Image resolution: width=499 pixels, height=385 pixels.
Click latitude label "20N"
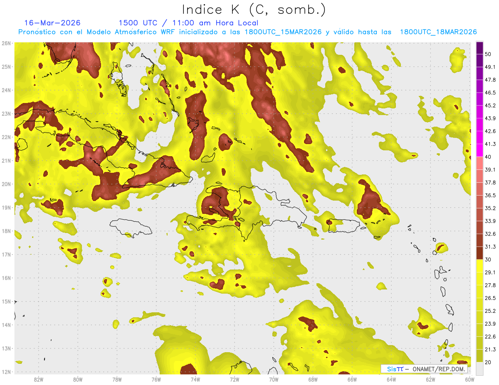coord(6,184)
